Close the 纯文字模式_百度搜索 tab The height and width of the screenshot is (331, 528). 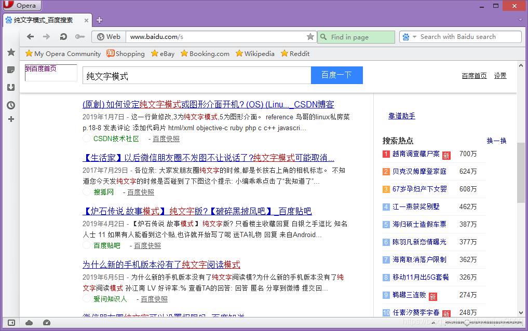(86, 21)
